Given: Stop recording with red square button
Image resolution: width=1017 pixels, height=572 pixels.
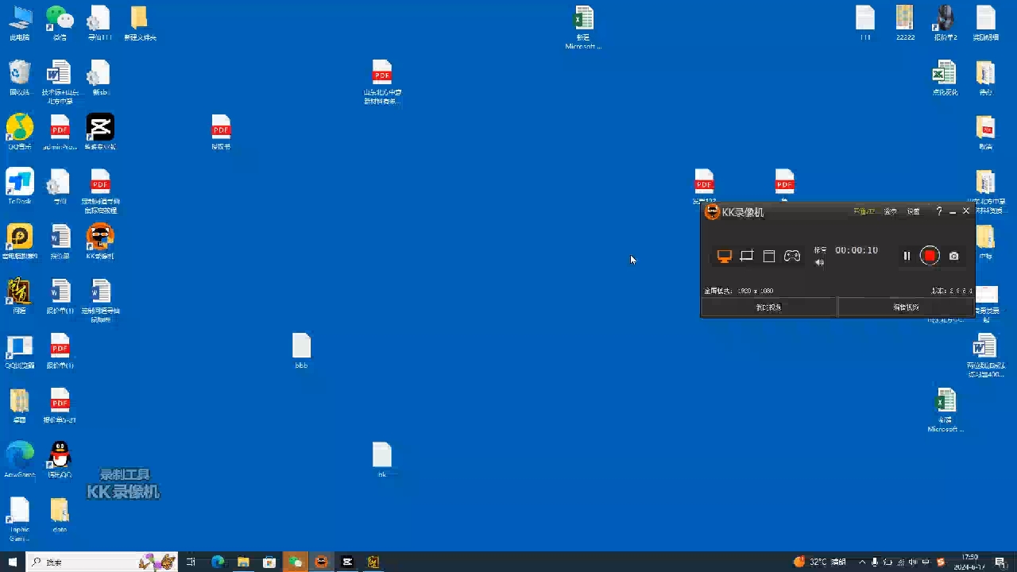Looking at the screenshot, I should 930,256.
